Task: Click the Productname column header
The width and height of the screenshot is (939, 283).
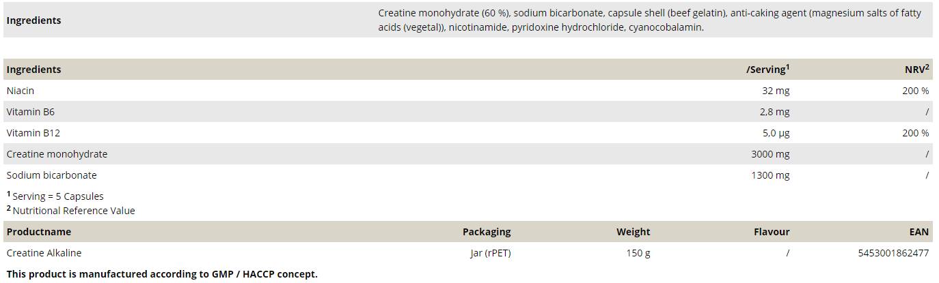Action: pyautogui.click(x=39, y=232)
